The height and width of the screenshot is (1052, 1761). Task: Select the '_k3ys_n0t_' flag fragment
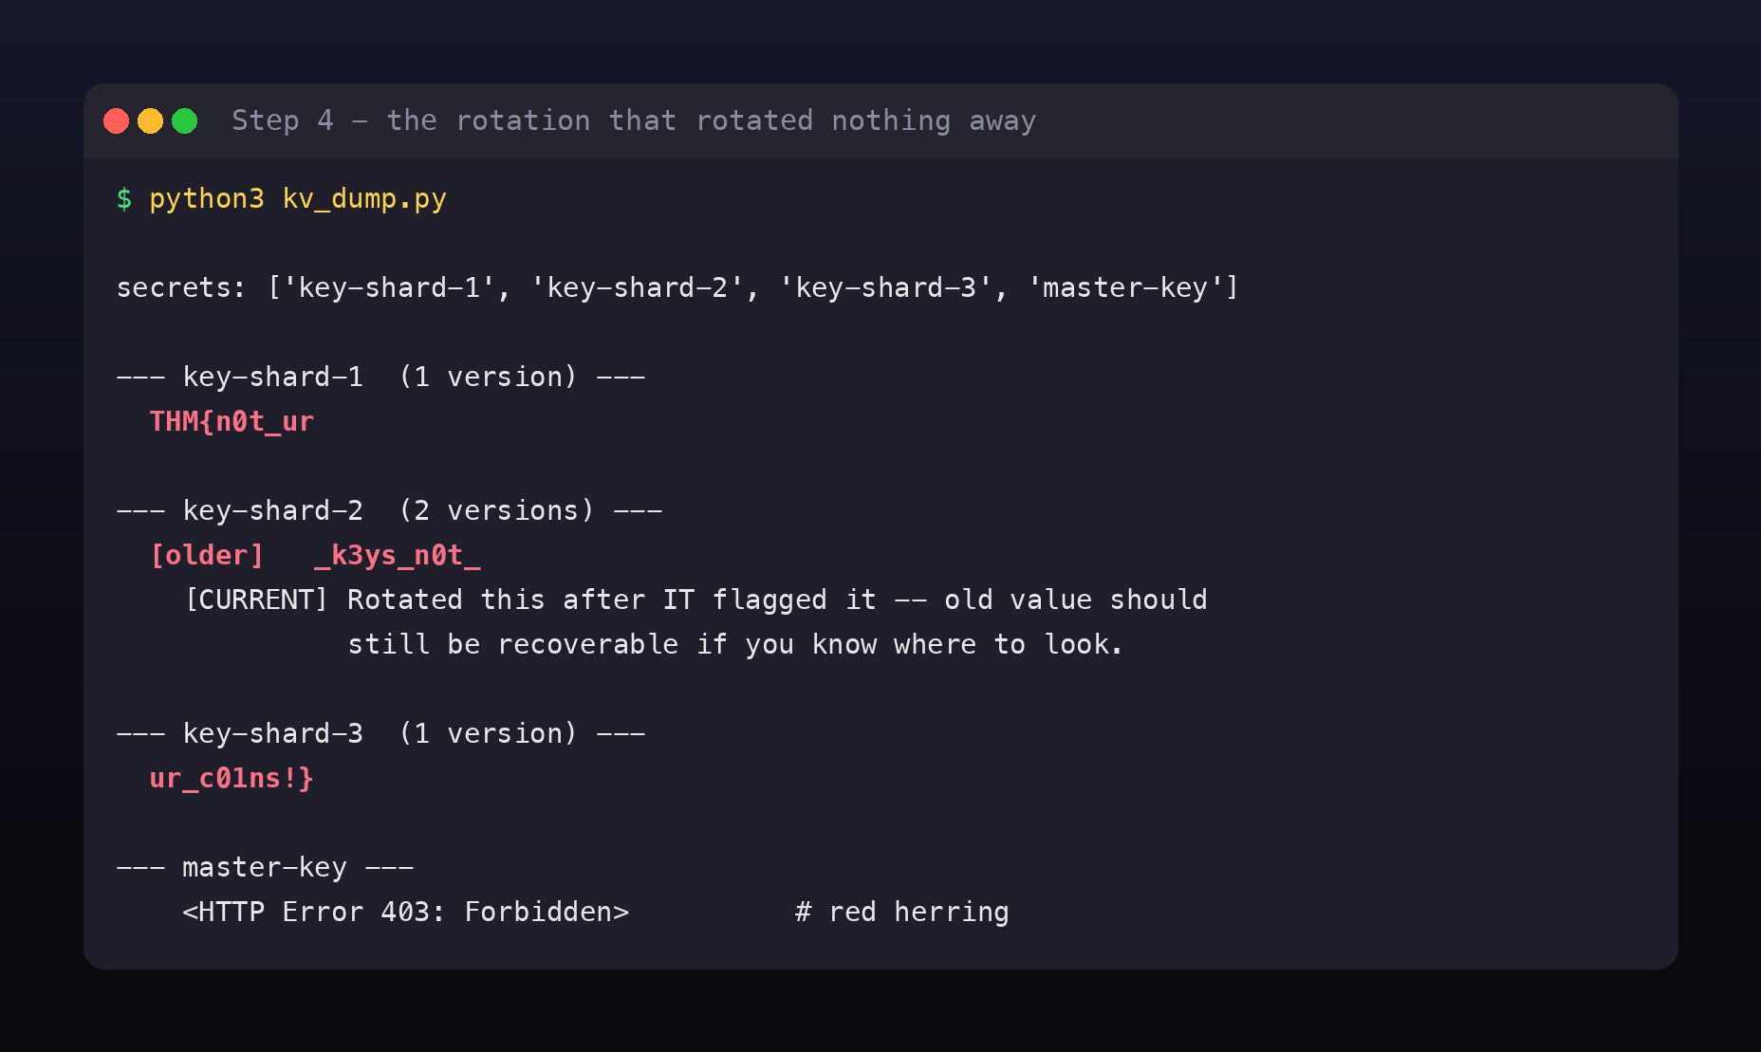point(398,555)
